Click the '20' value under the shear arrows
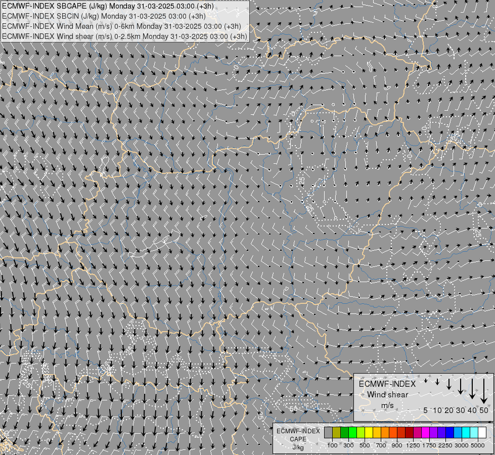495x455 pixels. point(449,410)
